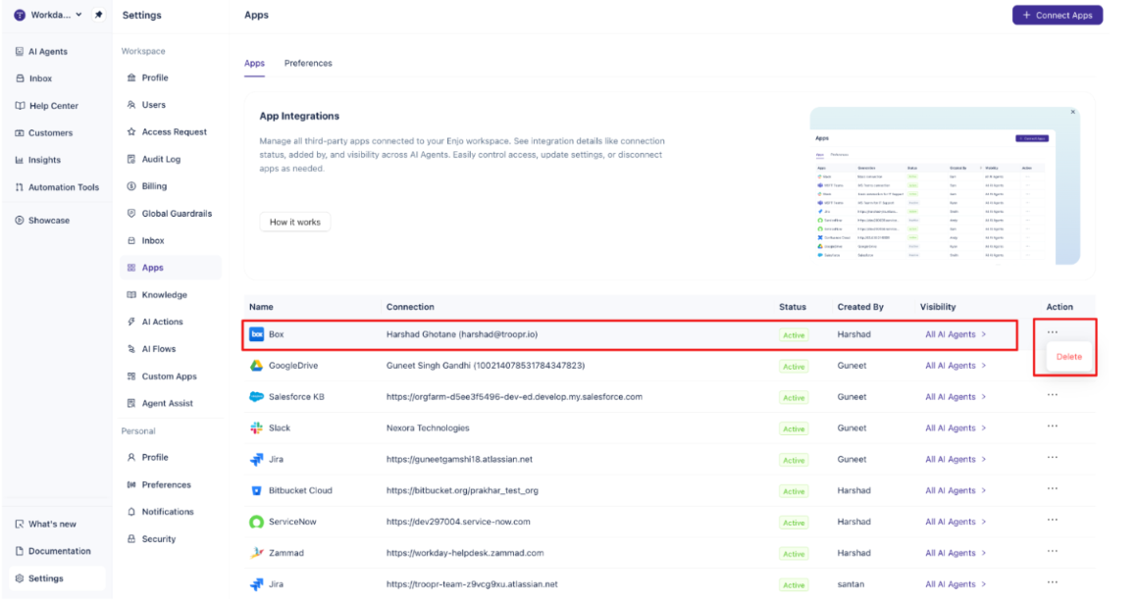Click the Jira icon in the guneetgamshi18 row

click(x=256, y=459)
